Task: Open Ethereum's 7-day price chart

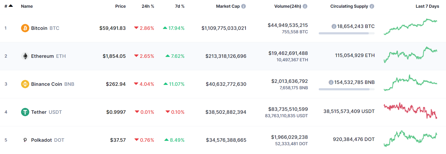Action: pos(410,55)
